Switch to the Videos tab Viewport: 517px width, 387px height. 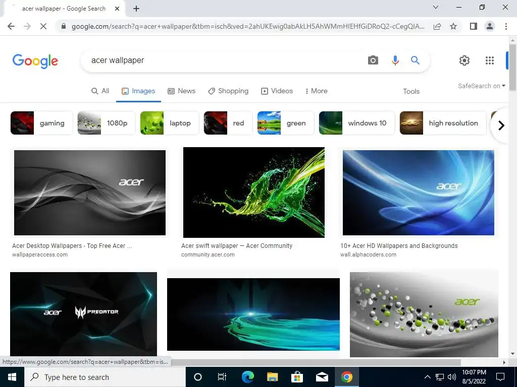pos(277,91)
